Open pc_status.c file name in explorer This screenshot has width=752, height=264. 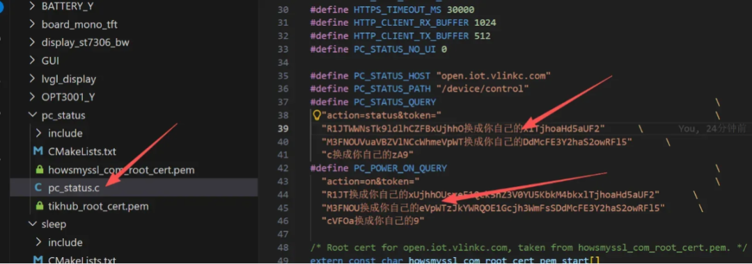[74, 188]
